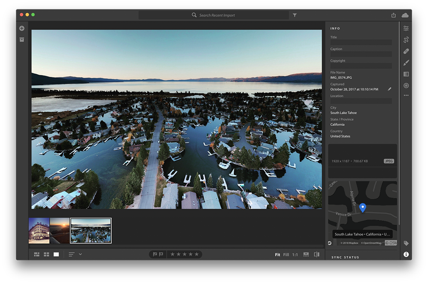The width and height of the screenshot is (428, 283).
Task: Select the aerial lake thumbnail
Action: tap(91, 231)
